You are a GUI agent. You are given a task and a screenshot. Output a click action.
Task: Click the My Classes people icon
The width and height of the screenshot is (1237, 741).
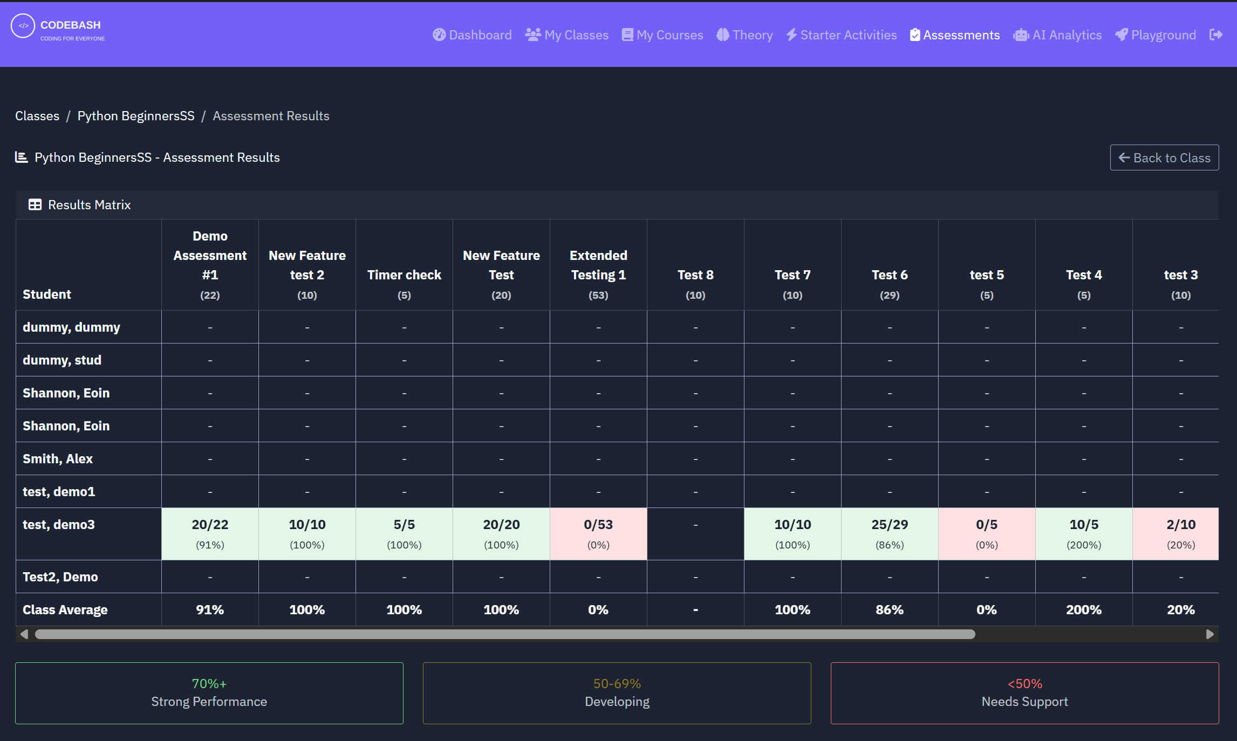[533, 35]
